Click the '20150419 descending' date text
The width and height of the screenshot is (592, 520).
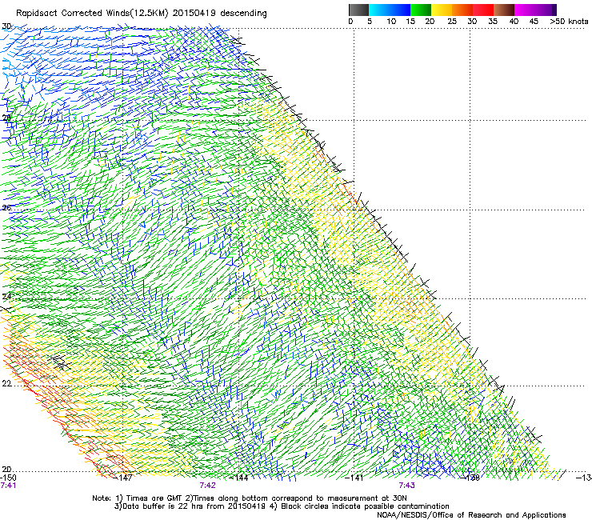tap(220, 13)
